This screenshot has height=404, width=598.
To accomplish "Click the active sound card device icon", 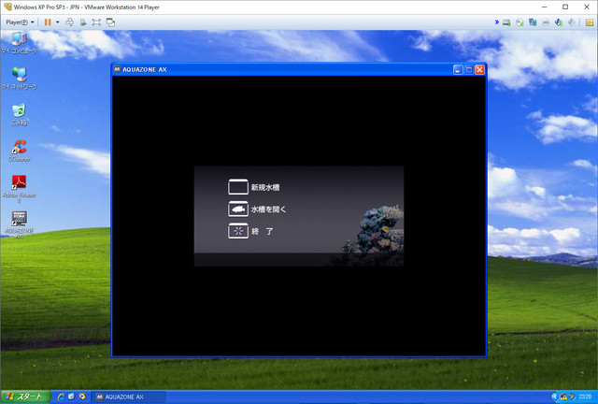I will coord(559,22).
